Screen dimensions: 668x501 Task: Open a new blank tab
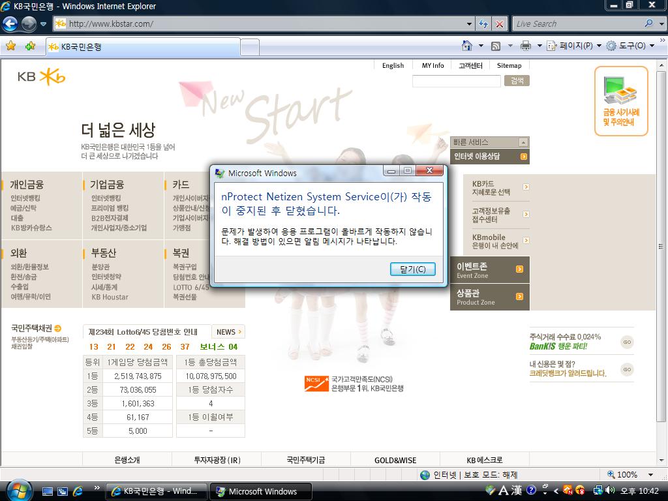click(x=250, y=47)
